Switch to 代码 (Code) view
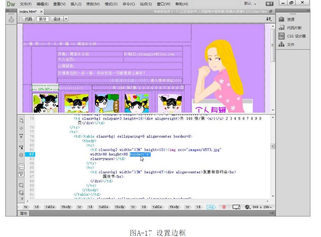 point(28,19)
